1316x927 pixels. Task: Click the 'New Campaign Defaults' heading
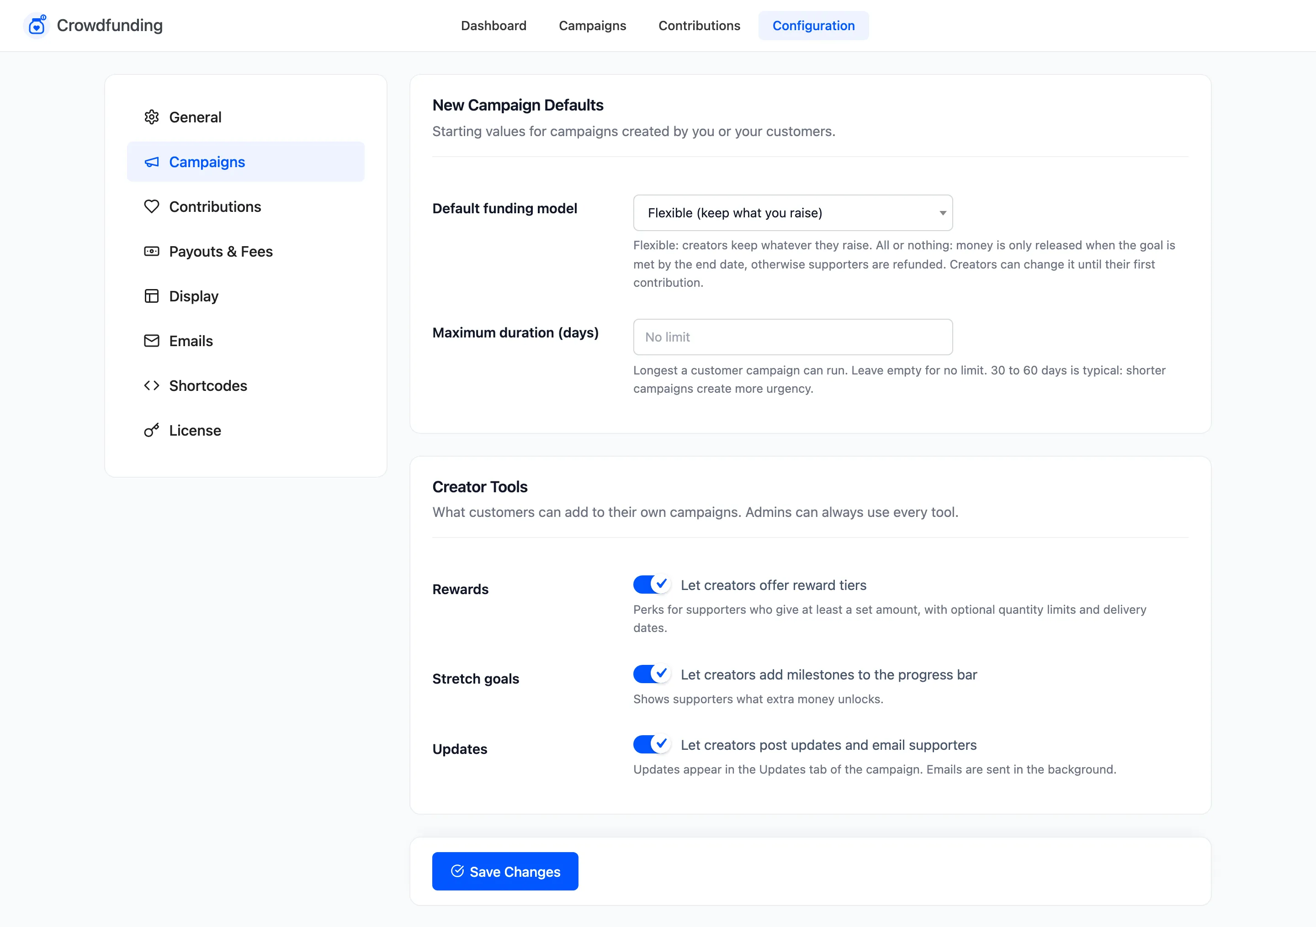coord(518,105)
